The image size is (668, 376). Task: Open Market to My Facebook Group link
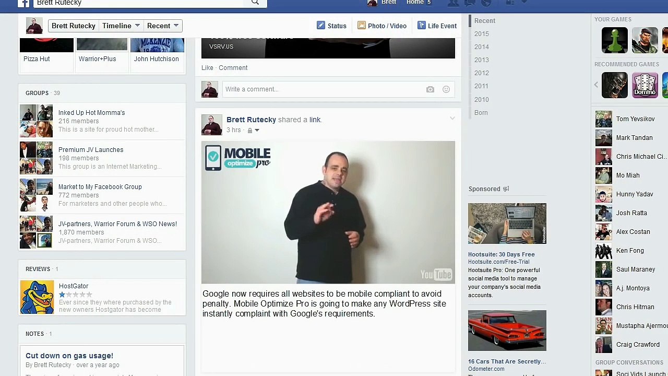click(x=100, y=187)
